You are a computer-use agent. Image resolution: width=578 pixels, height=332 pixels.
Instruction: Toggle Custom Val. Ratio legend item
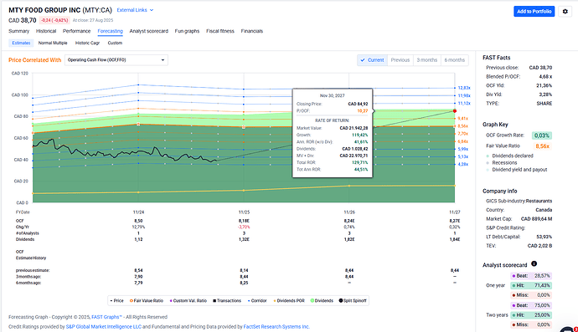pyautogui.click(x=188, y=301)
